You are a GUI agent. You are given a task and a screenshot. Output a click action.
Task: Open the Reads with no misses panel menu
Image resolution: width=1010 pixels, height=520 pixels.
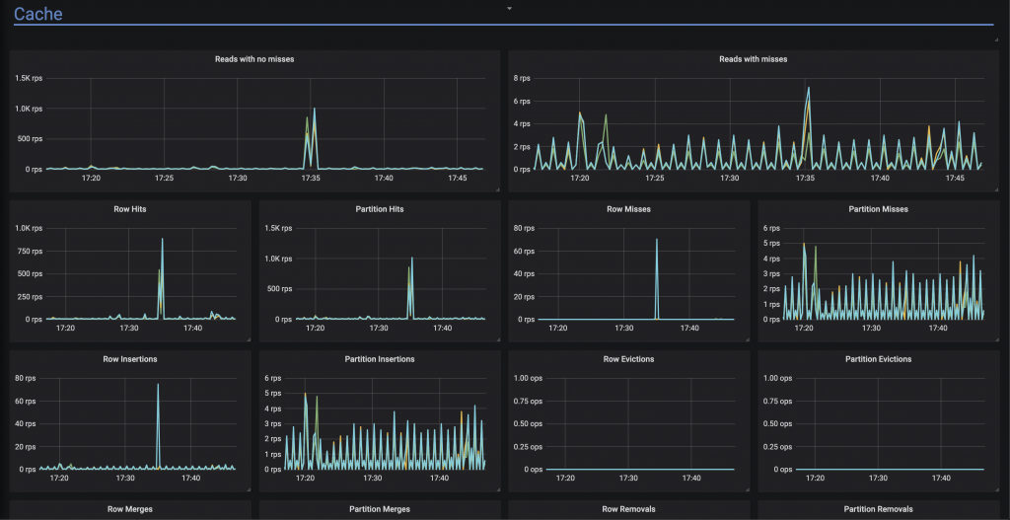click(x=254, y=59)
